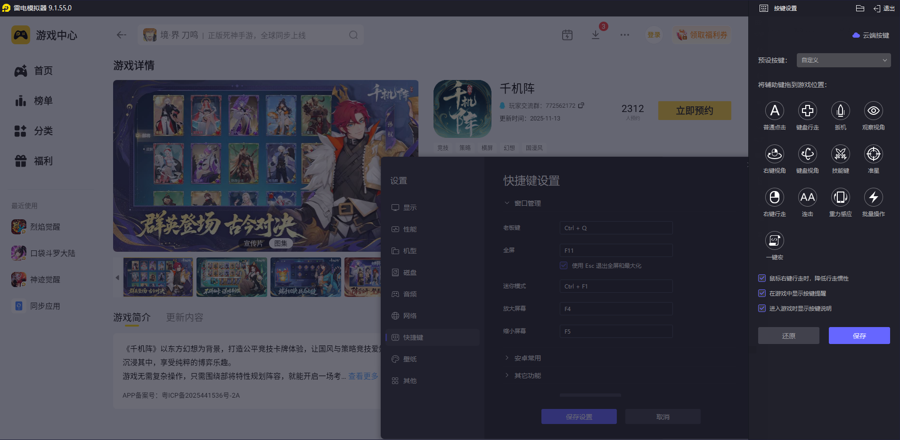Click the 立即预约 reservation button
Screen dimensions: 900x440
[694, 110]
